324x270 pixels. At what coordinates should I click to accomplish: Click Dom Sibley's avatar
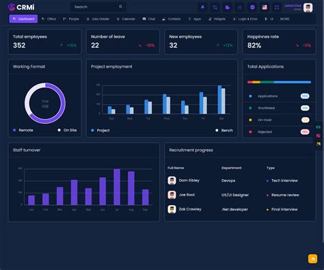(172, 180)
